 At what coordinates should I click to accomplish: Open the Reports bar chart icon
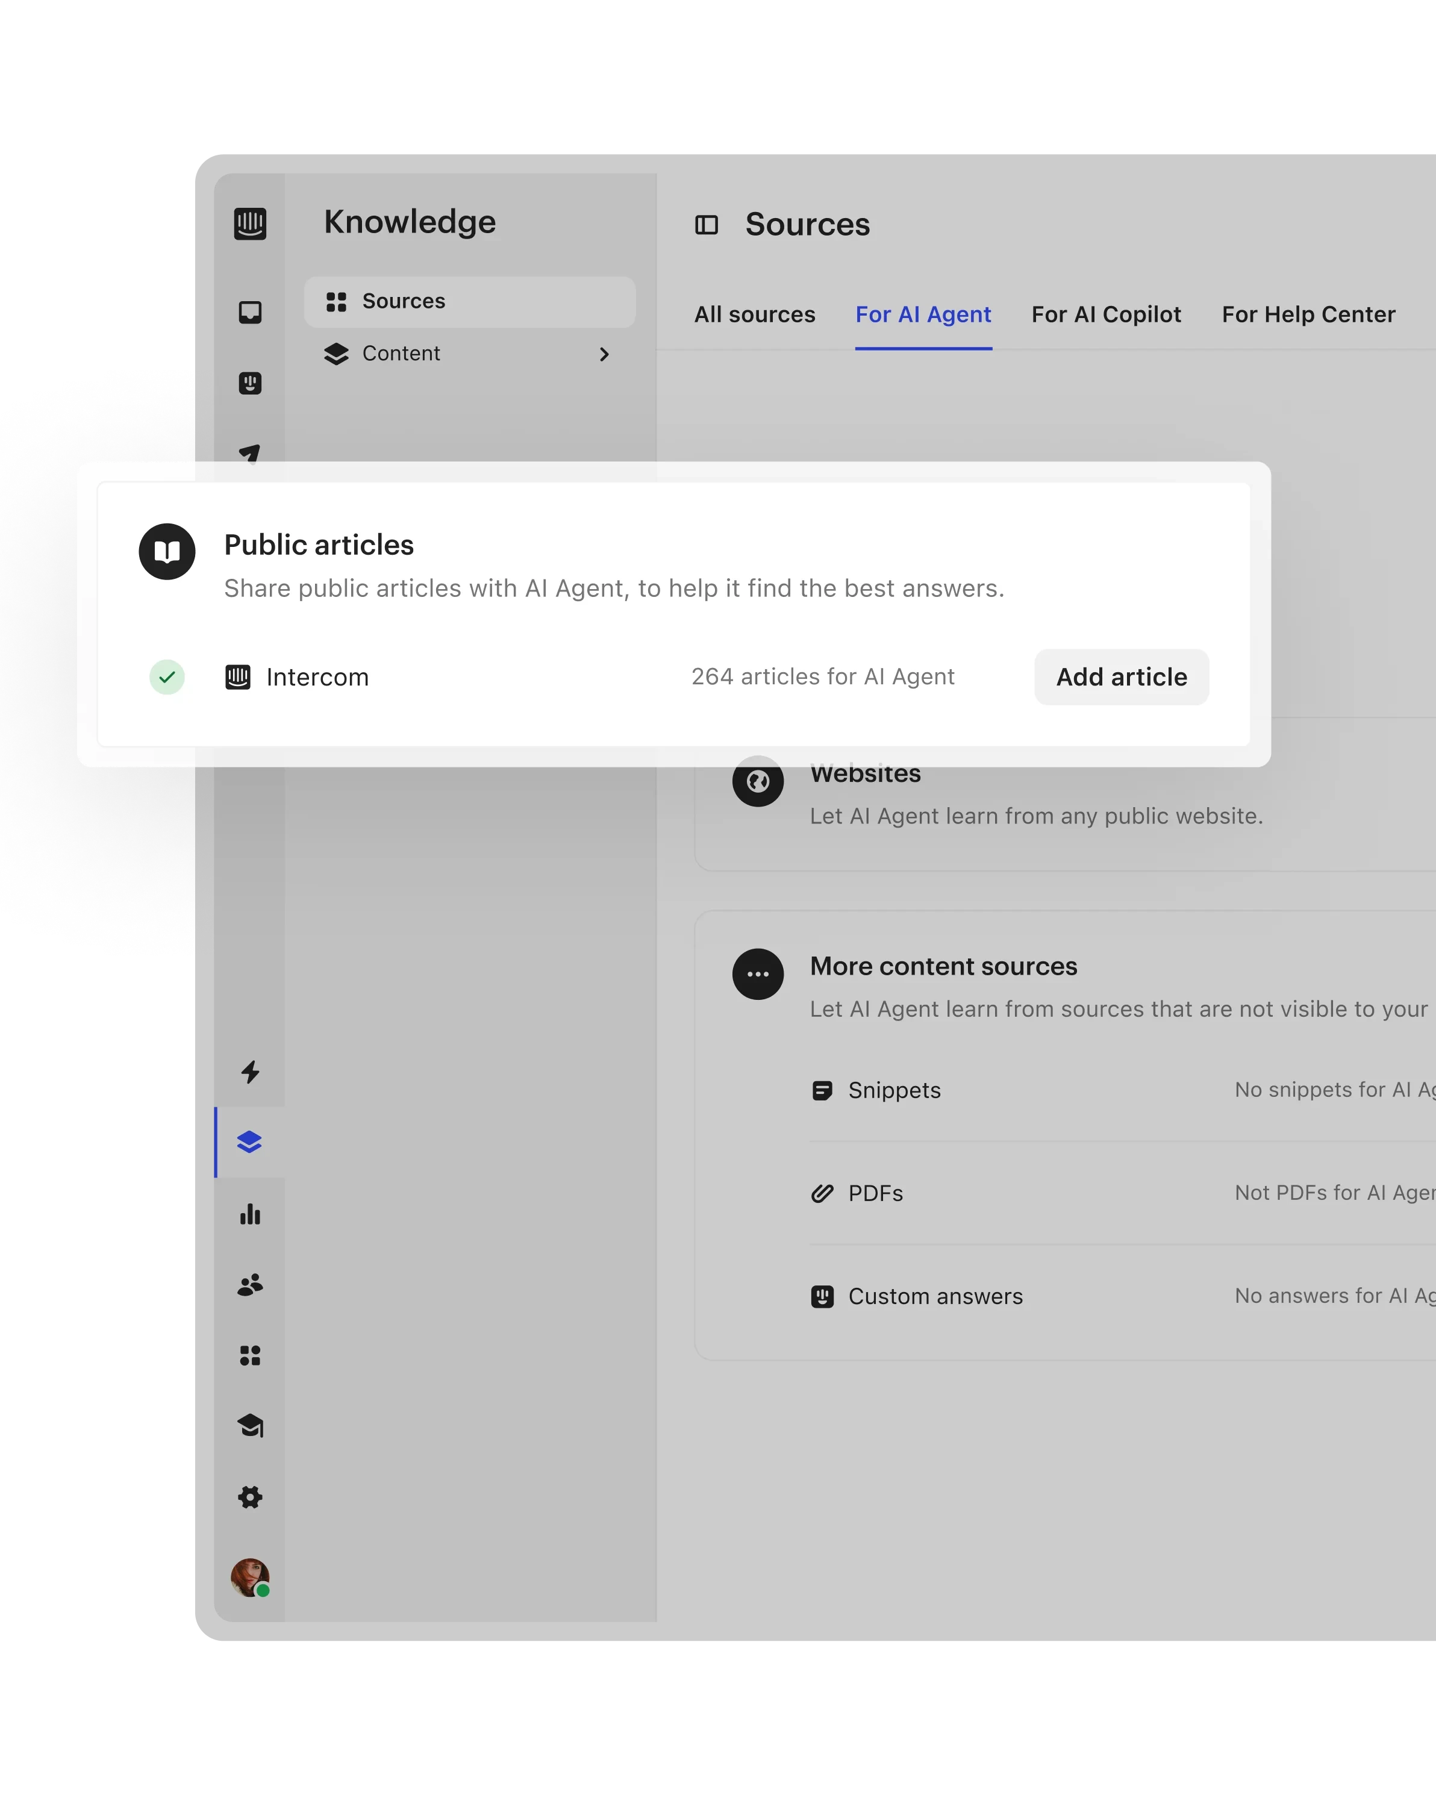tap(250, 1214)
